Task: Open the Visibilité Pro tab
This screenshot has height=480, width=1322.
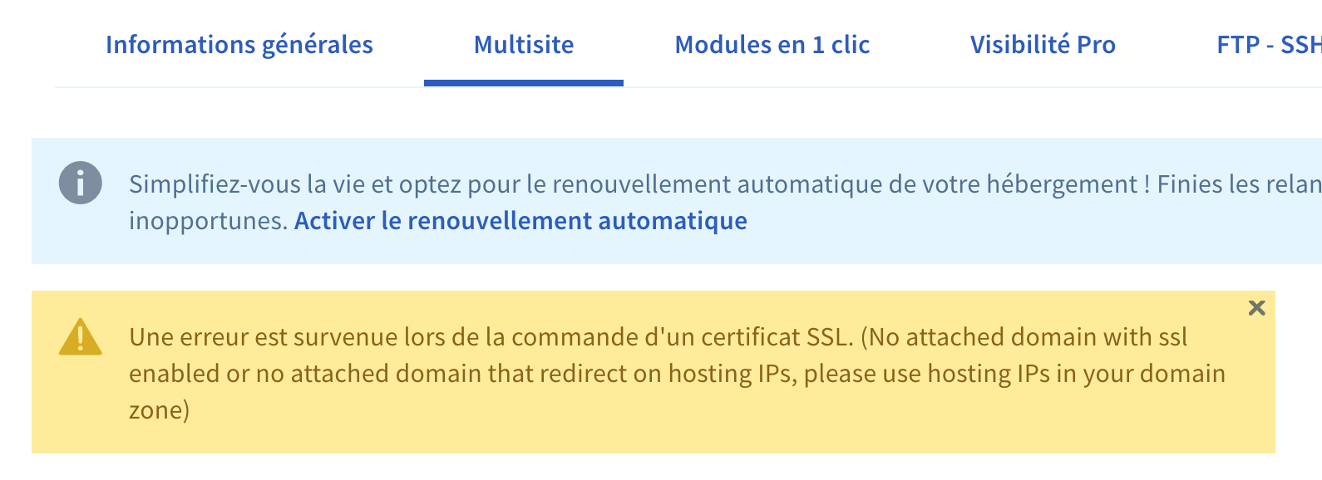Action: 1043,45
